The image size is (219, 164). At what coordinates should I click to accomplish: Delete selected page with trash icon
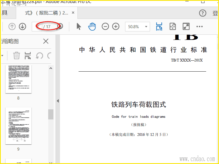click(x=16, y=55)
